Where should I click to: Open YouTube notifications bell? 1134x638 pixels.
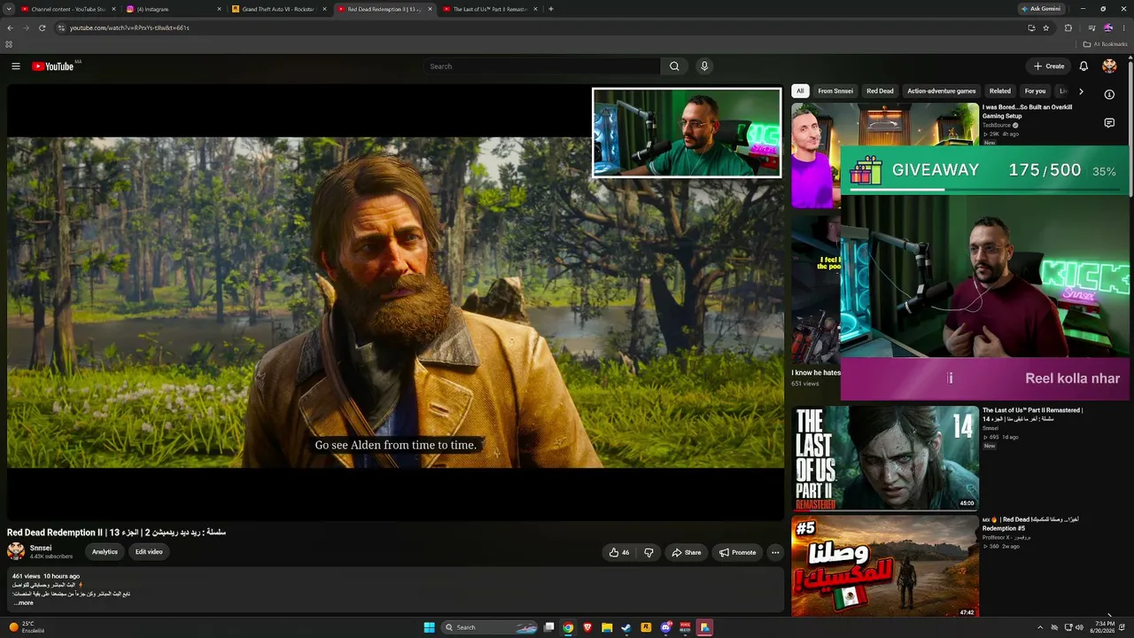[1084, 66]
